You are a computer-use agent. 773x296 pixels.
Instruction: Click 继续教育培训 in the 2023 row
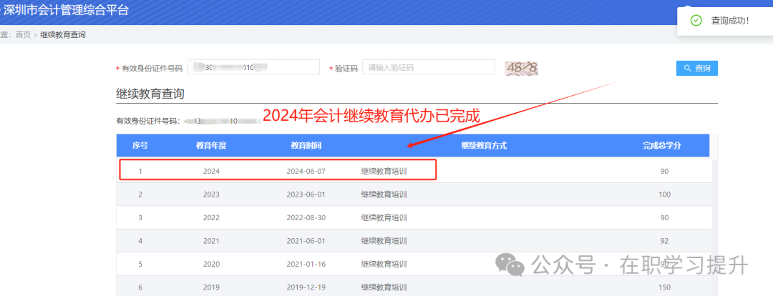384,194
